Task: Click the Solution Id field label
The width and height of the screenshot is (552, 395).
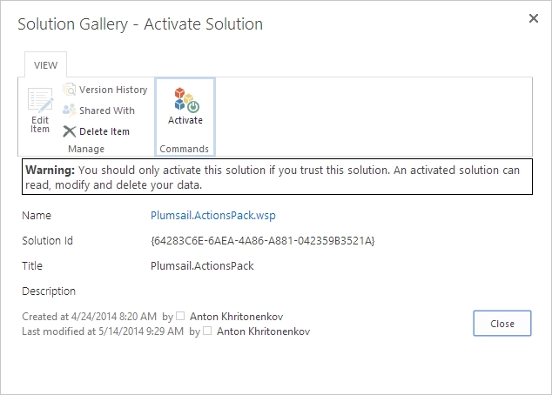Action: pos(47,241)
